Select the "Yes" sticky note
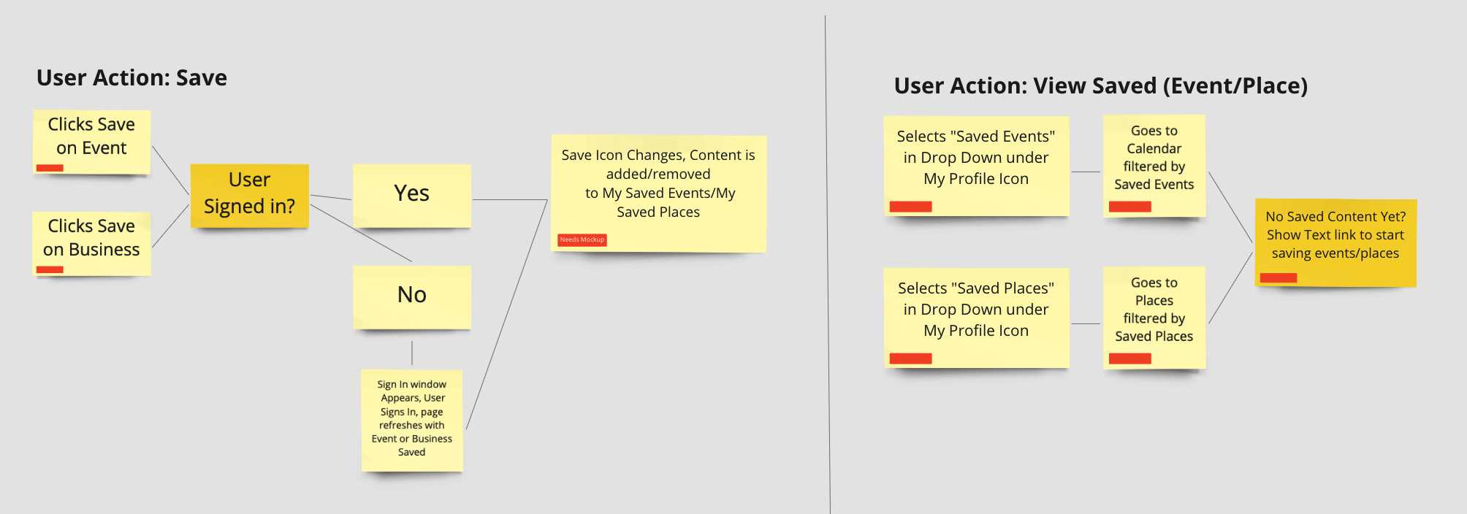This screenshot has width=1467, height=514. click(x=412, y=196)
